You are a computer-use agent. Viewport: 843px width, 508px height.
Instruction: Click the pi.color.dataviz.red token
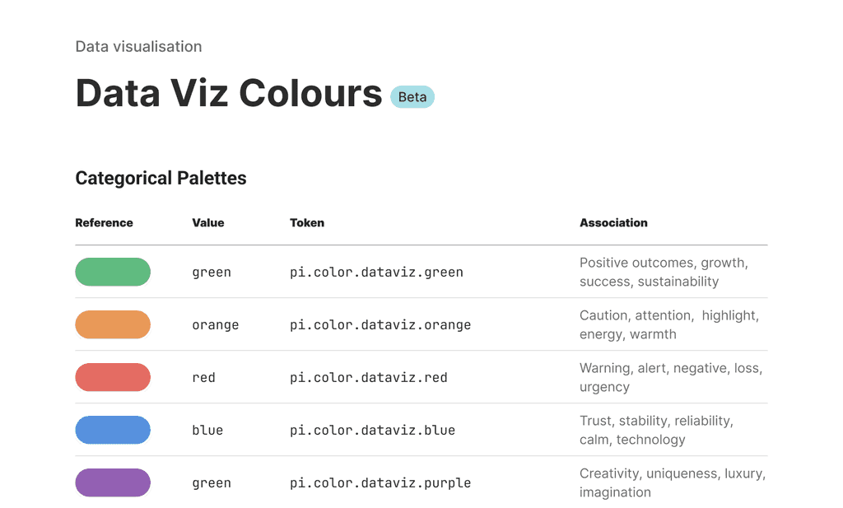[x=369, y=377]
